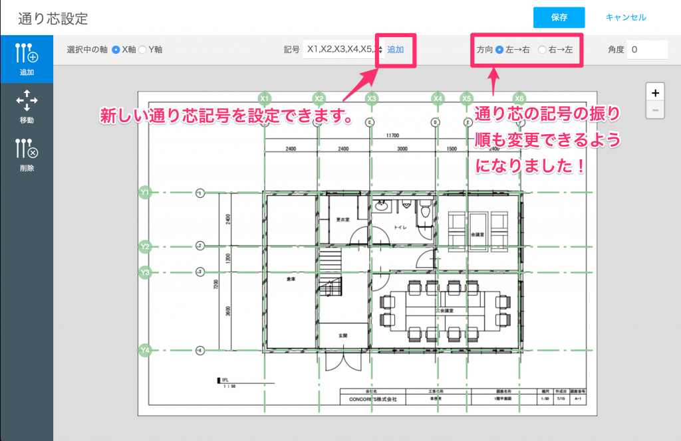Zoom out using the minus button
The height and width of the screenshot is (441, 681).
click(x=654, y=109)
